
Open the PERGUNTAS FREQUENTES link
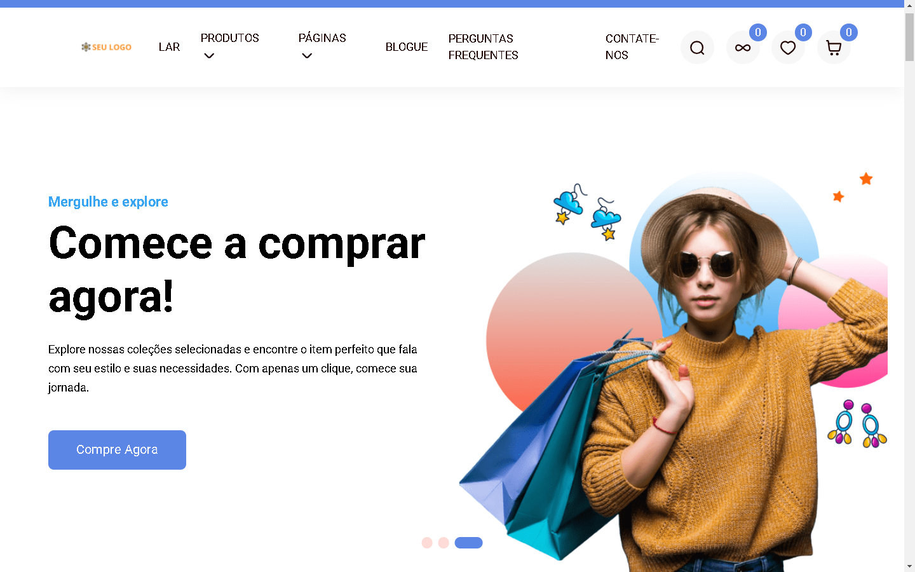pos(484,47)
